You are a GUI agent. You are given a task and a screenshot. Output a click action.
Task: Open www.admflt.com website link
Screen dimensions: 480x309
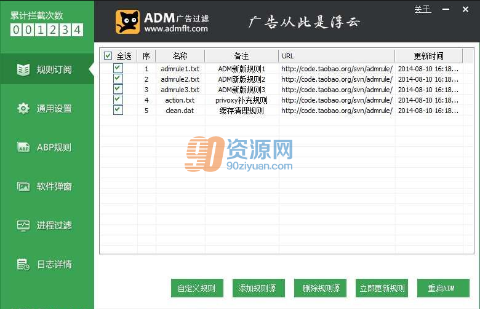[176, 29]
